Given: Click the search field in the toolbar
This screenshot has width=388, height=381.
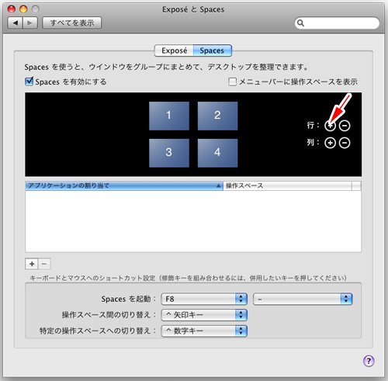Looking at the screenshot, I should click(337, 23).
